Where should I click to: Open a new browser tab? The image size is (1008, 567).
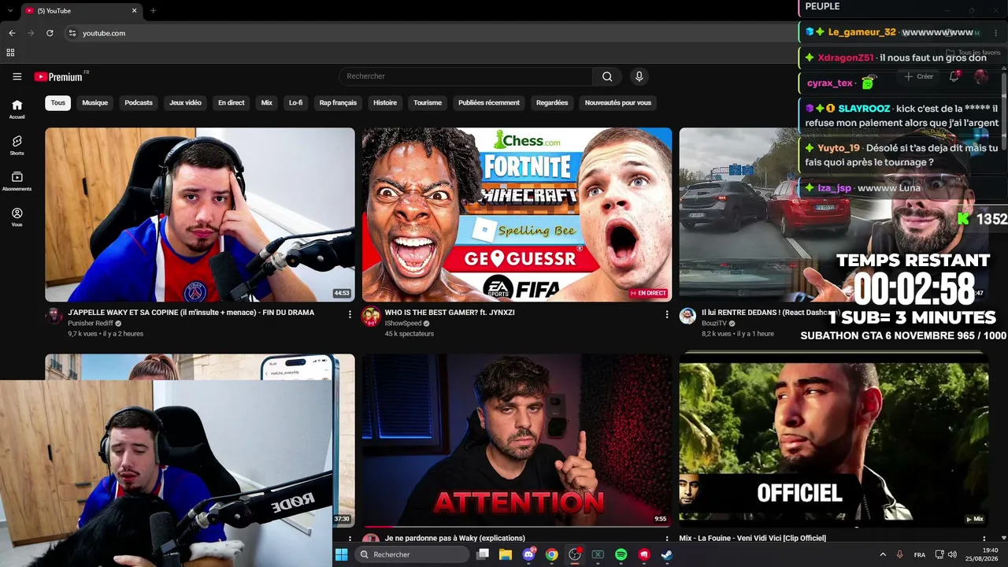[x=153, y=11]
